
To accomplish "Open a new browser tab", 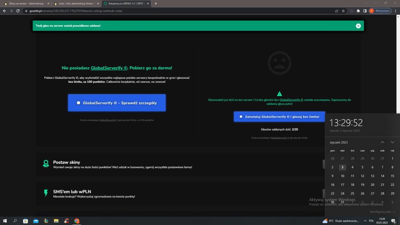I will point(156,4).
